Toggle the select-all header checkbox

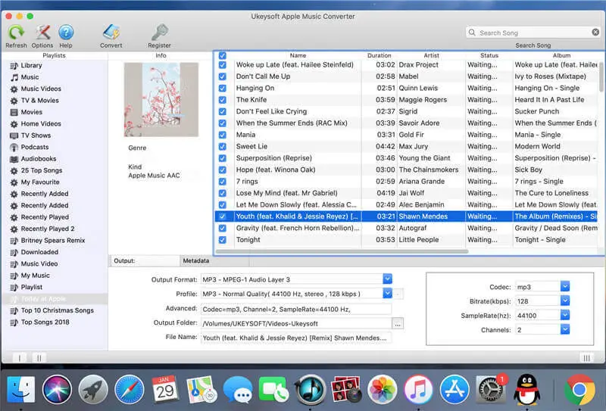coord(223,55)
